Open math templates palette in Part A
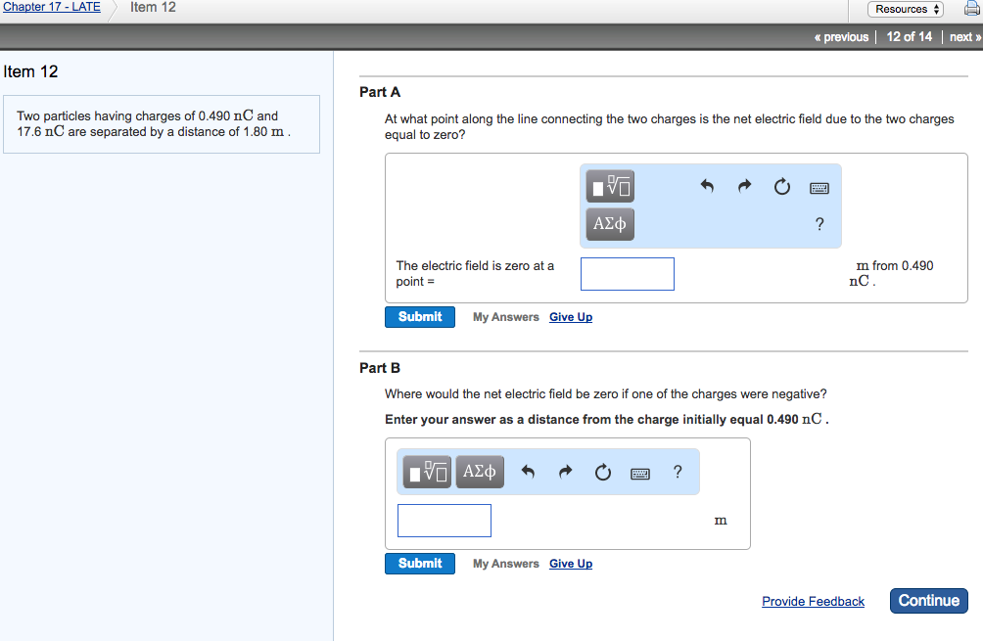 [x=609, y=185]
